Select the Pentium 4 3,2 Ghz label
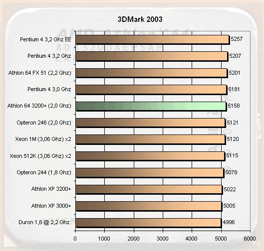Screen dimensions: 264x251 click(49, 56)
